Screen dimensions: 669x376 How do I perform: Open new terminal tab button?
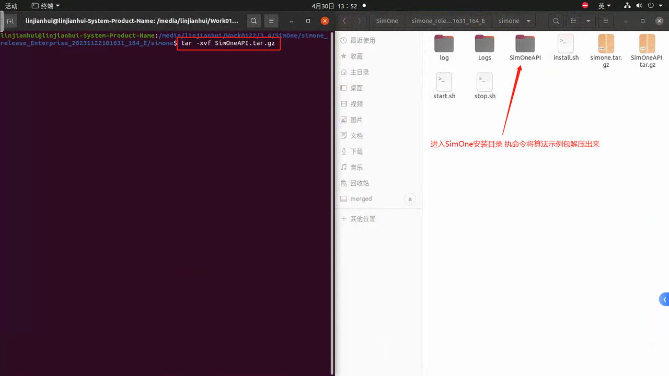tap(10, 21)
